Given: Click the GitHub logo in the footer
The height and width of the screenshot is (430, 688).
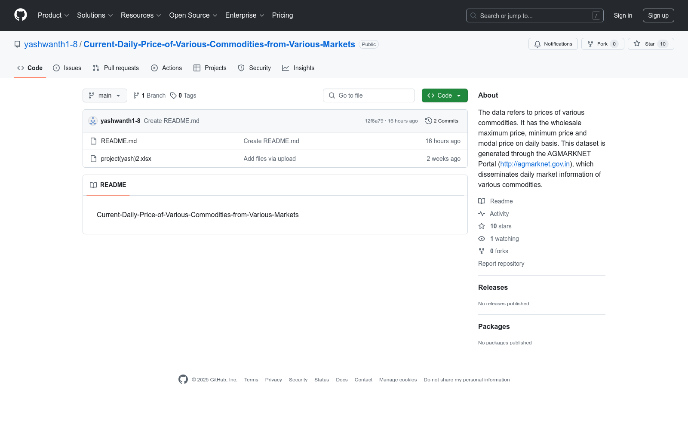Looking at the screenshot, I should coord(183,379).
